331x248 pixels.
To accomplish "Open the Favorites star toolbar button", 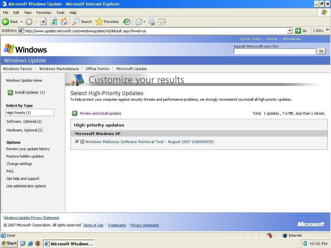I will (107, 22).
